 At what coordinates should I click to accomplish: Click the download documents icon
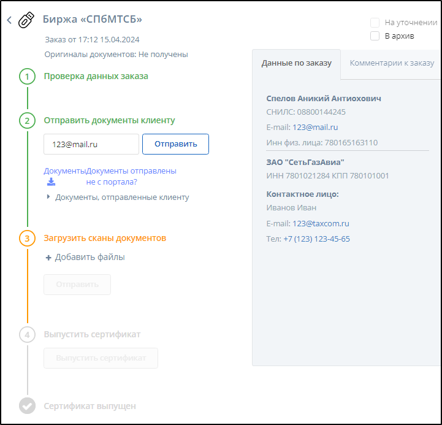point(51,182)
